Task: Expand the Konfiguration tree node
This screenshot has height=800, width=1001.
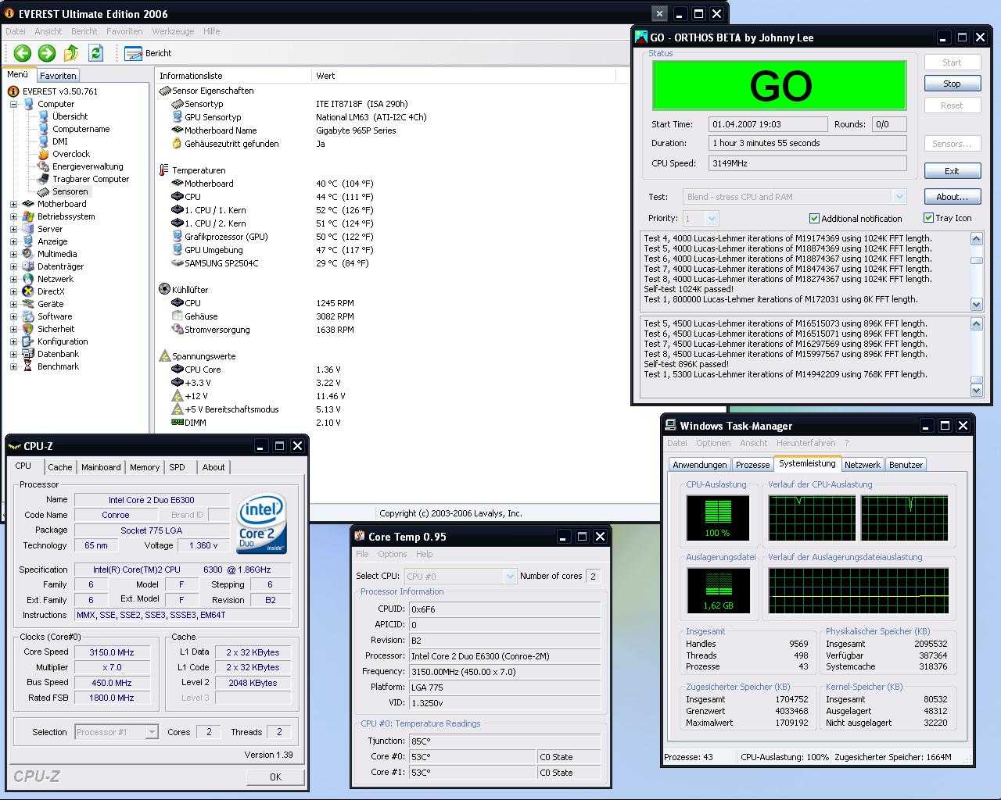Action: [13, 341]
